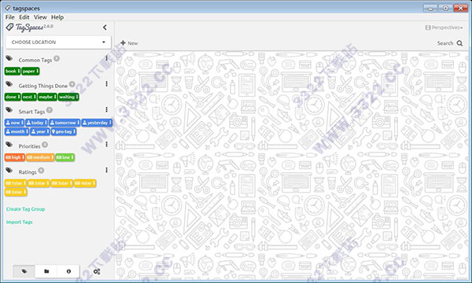472x283 pixels.
Task: Open Ratings group options menu
Action: pyautogui.click(x=106, y=171)
